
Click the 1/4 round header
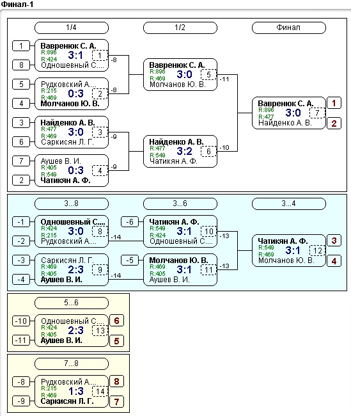pyautogui.click(x=72, y=28)
